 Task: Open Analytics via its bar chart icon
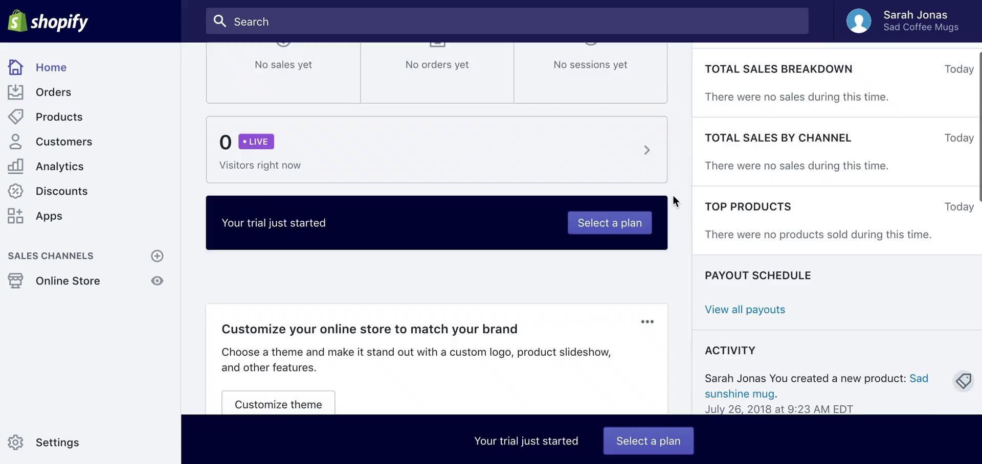click(x=15, y=166)
